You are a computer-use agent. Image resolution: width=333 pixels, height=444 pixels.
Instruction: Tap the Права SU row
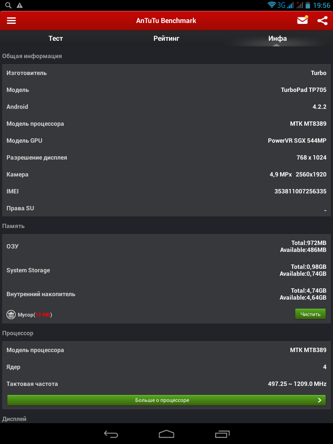click(166, 208)
